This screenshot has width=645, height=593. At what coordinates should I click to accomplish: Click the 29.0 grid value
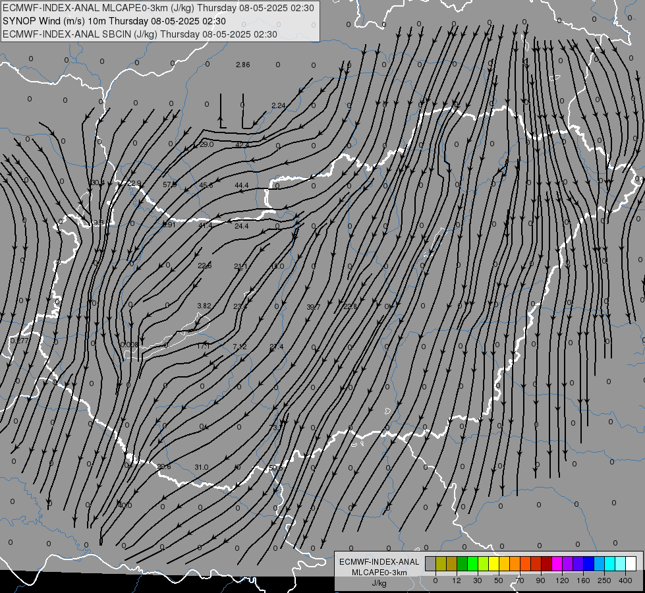coord(206,144)
